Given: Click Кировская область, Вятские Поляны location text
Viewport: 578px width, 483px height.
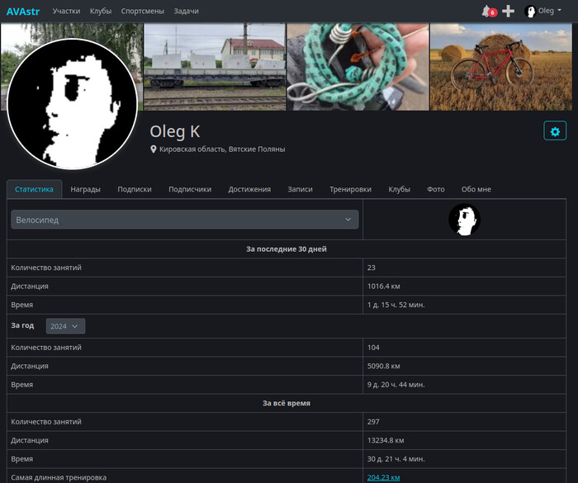Looking at the screenshot, I should 222,149.
